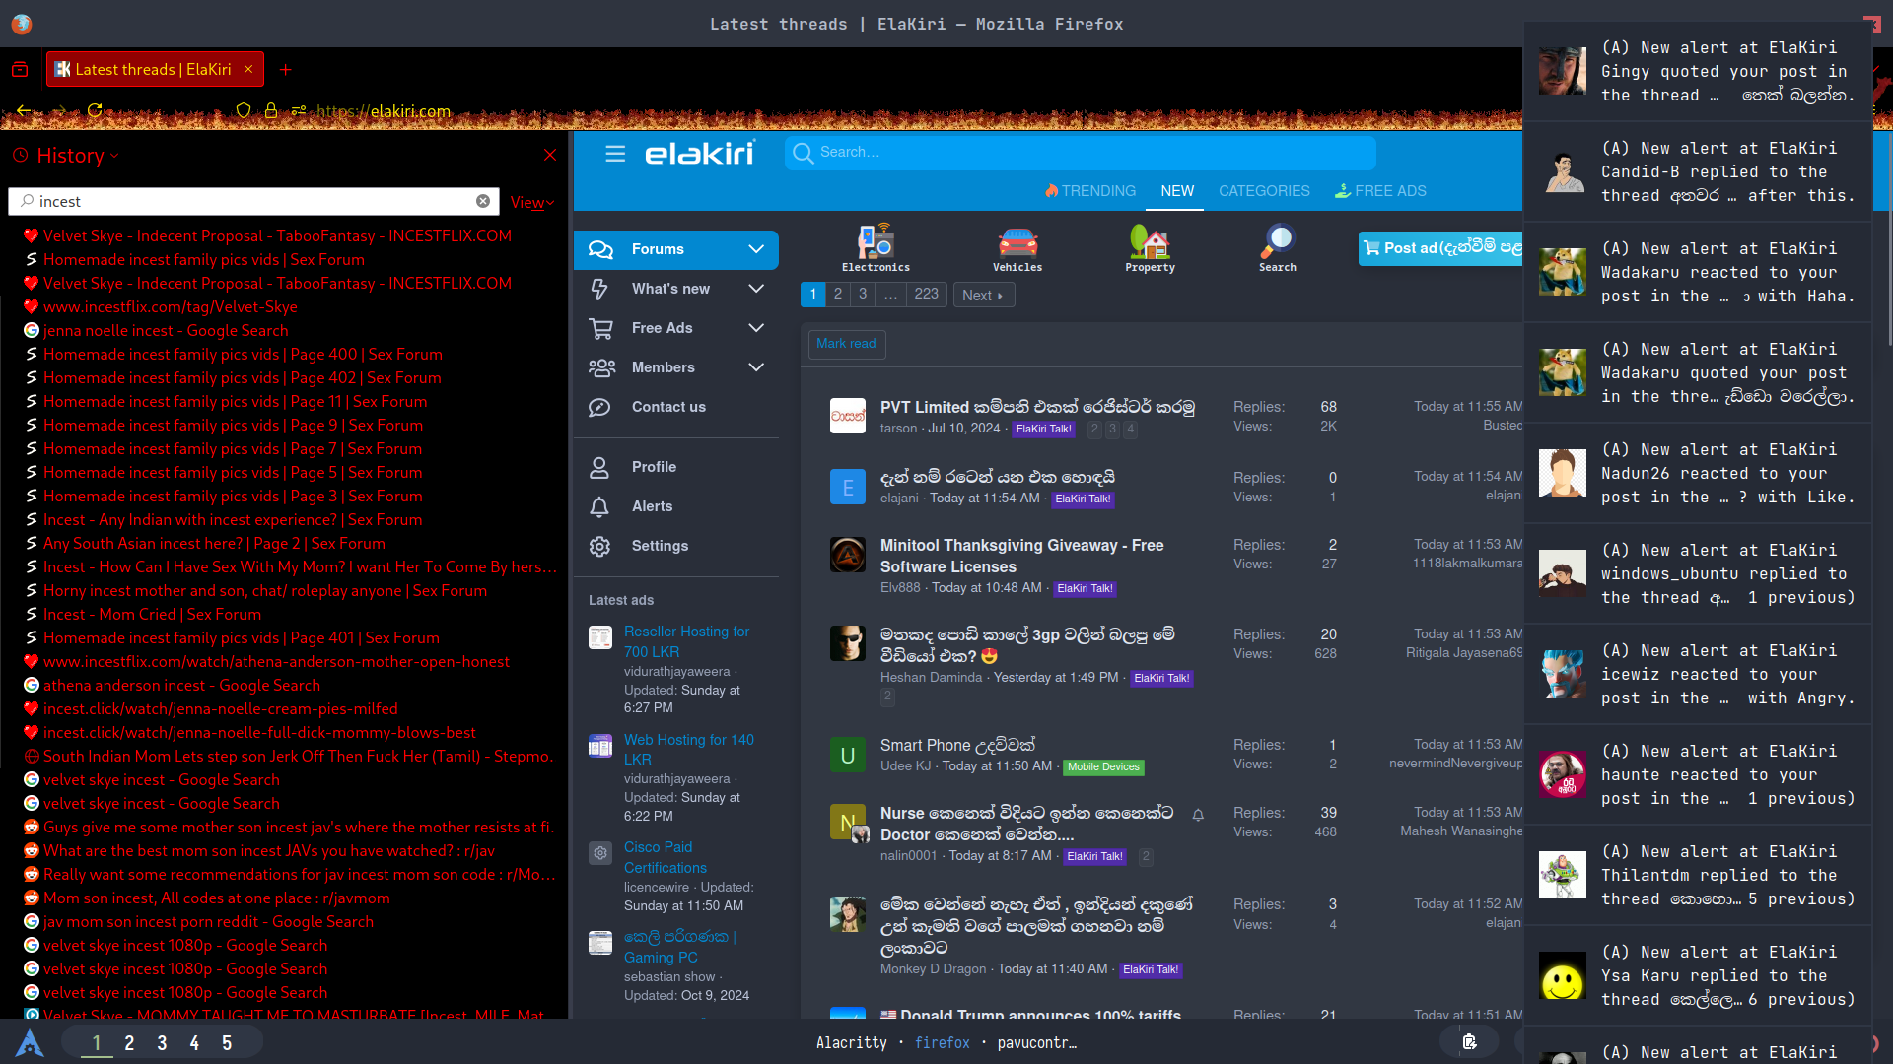Screen dimensions: 1893x1064
Task: Expand the What's new chevron
Action: point(756,289)
